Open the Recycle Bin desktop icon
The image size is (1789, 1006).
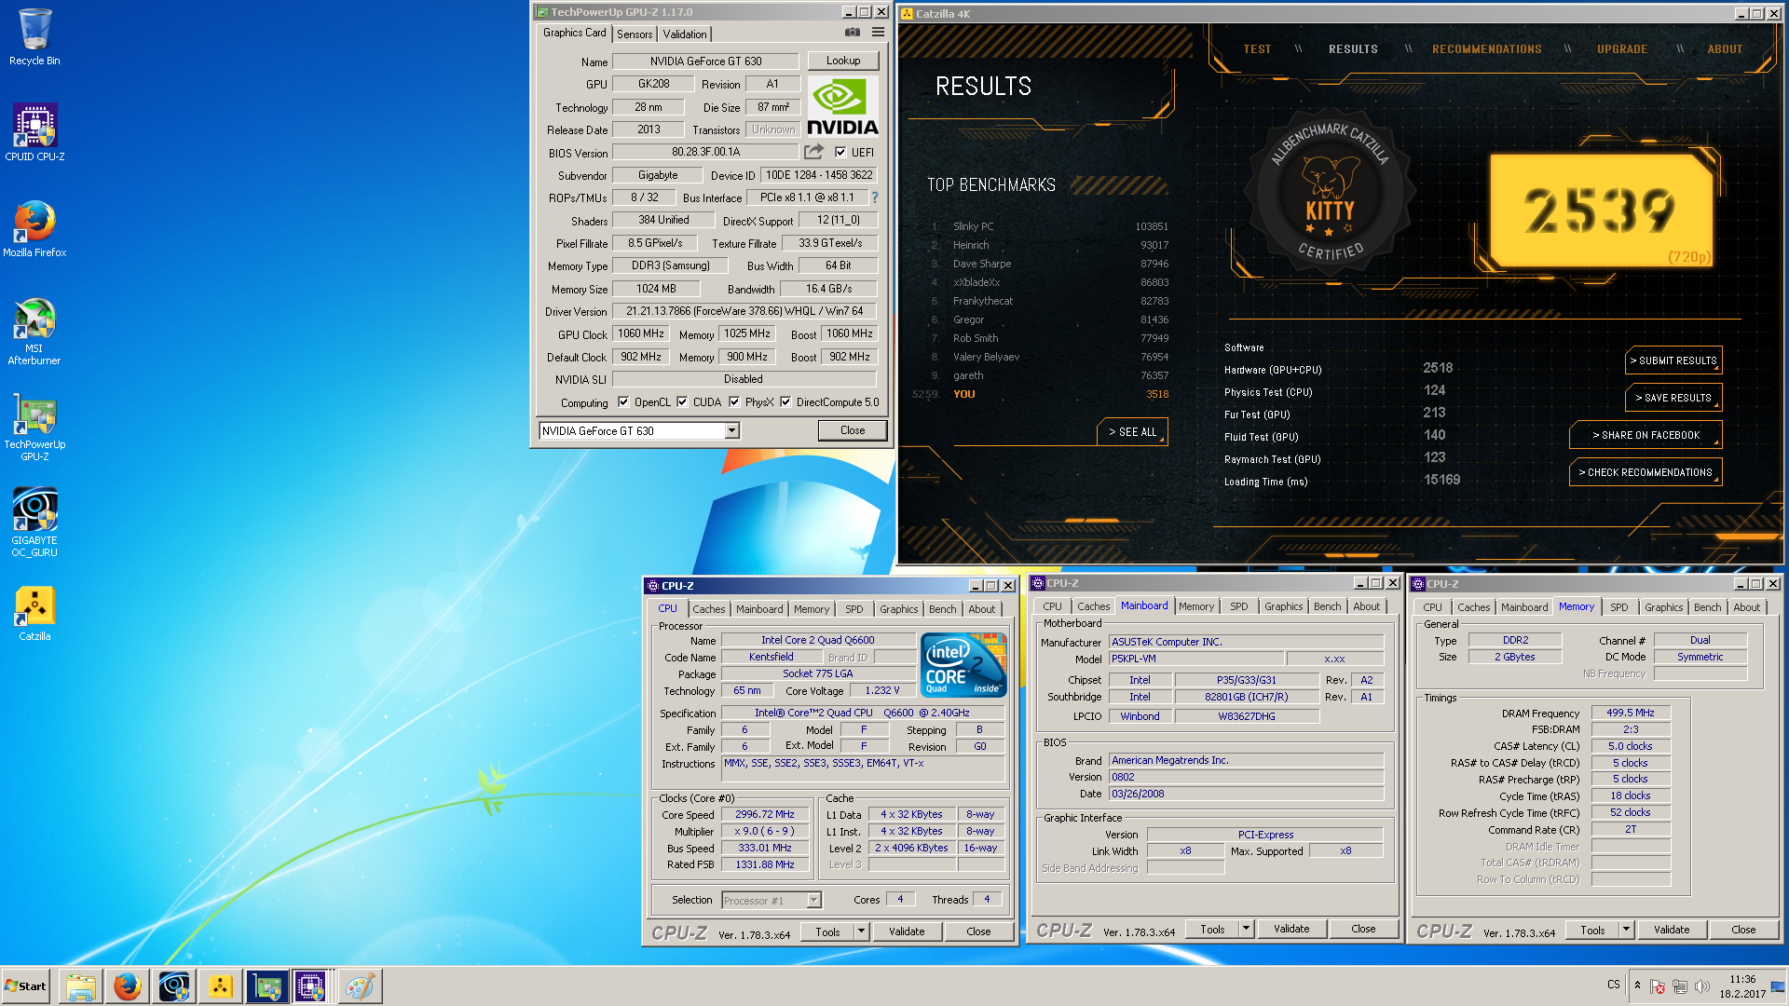pyautogui.click(x=34, y=37)
